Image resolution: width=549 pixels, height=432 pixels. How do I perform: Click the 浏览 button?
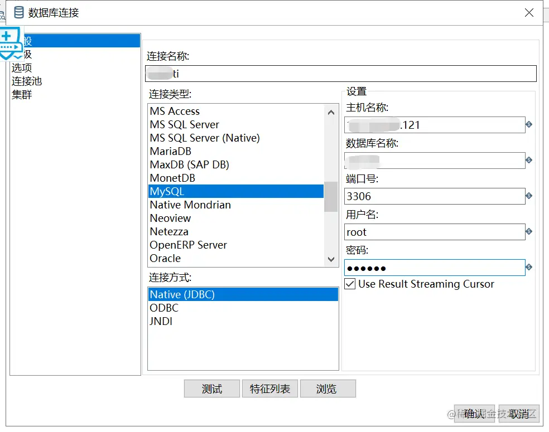[328, 389]
